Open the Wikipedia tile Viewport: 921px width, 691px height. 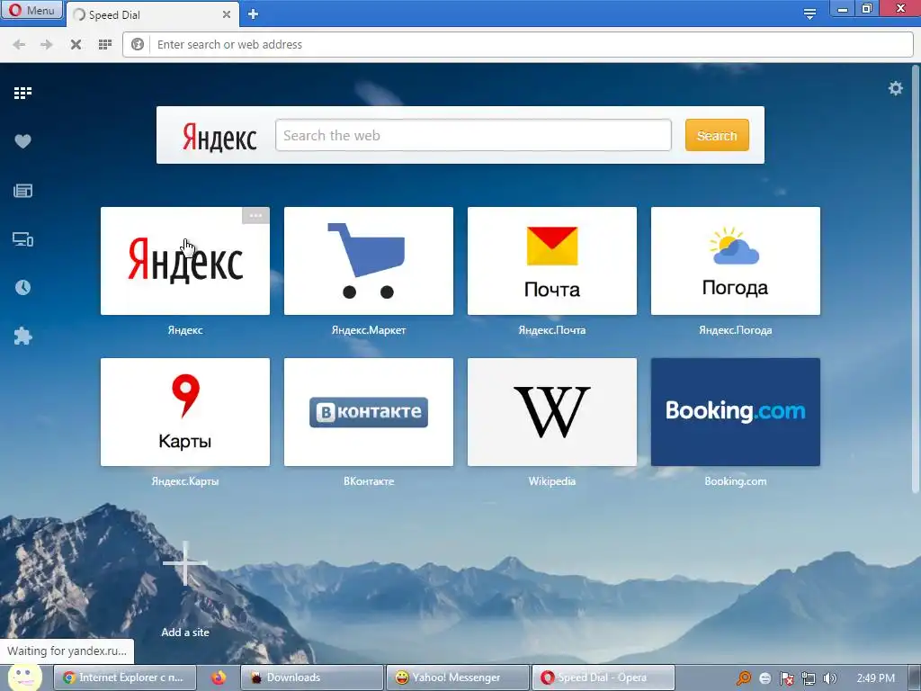pyautogui.click(x=552, y=412)
